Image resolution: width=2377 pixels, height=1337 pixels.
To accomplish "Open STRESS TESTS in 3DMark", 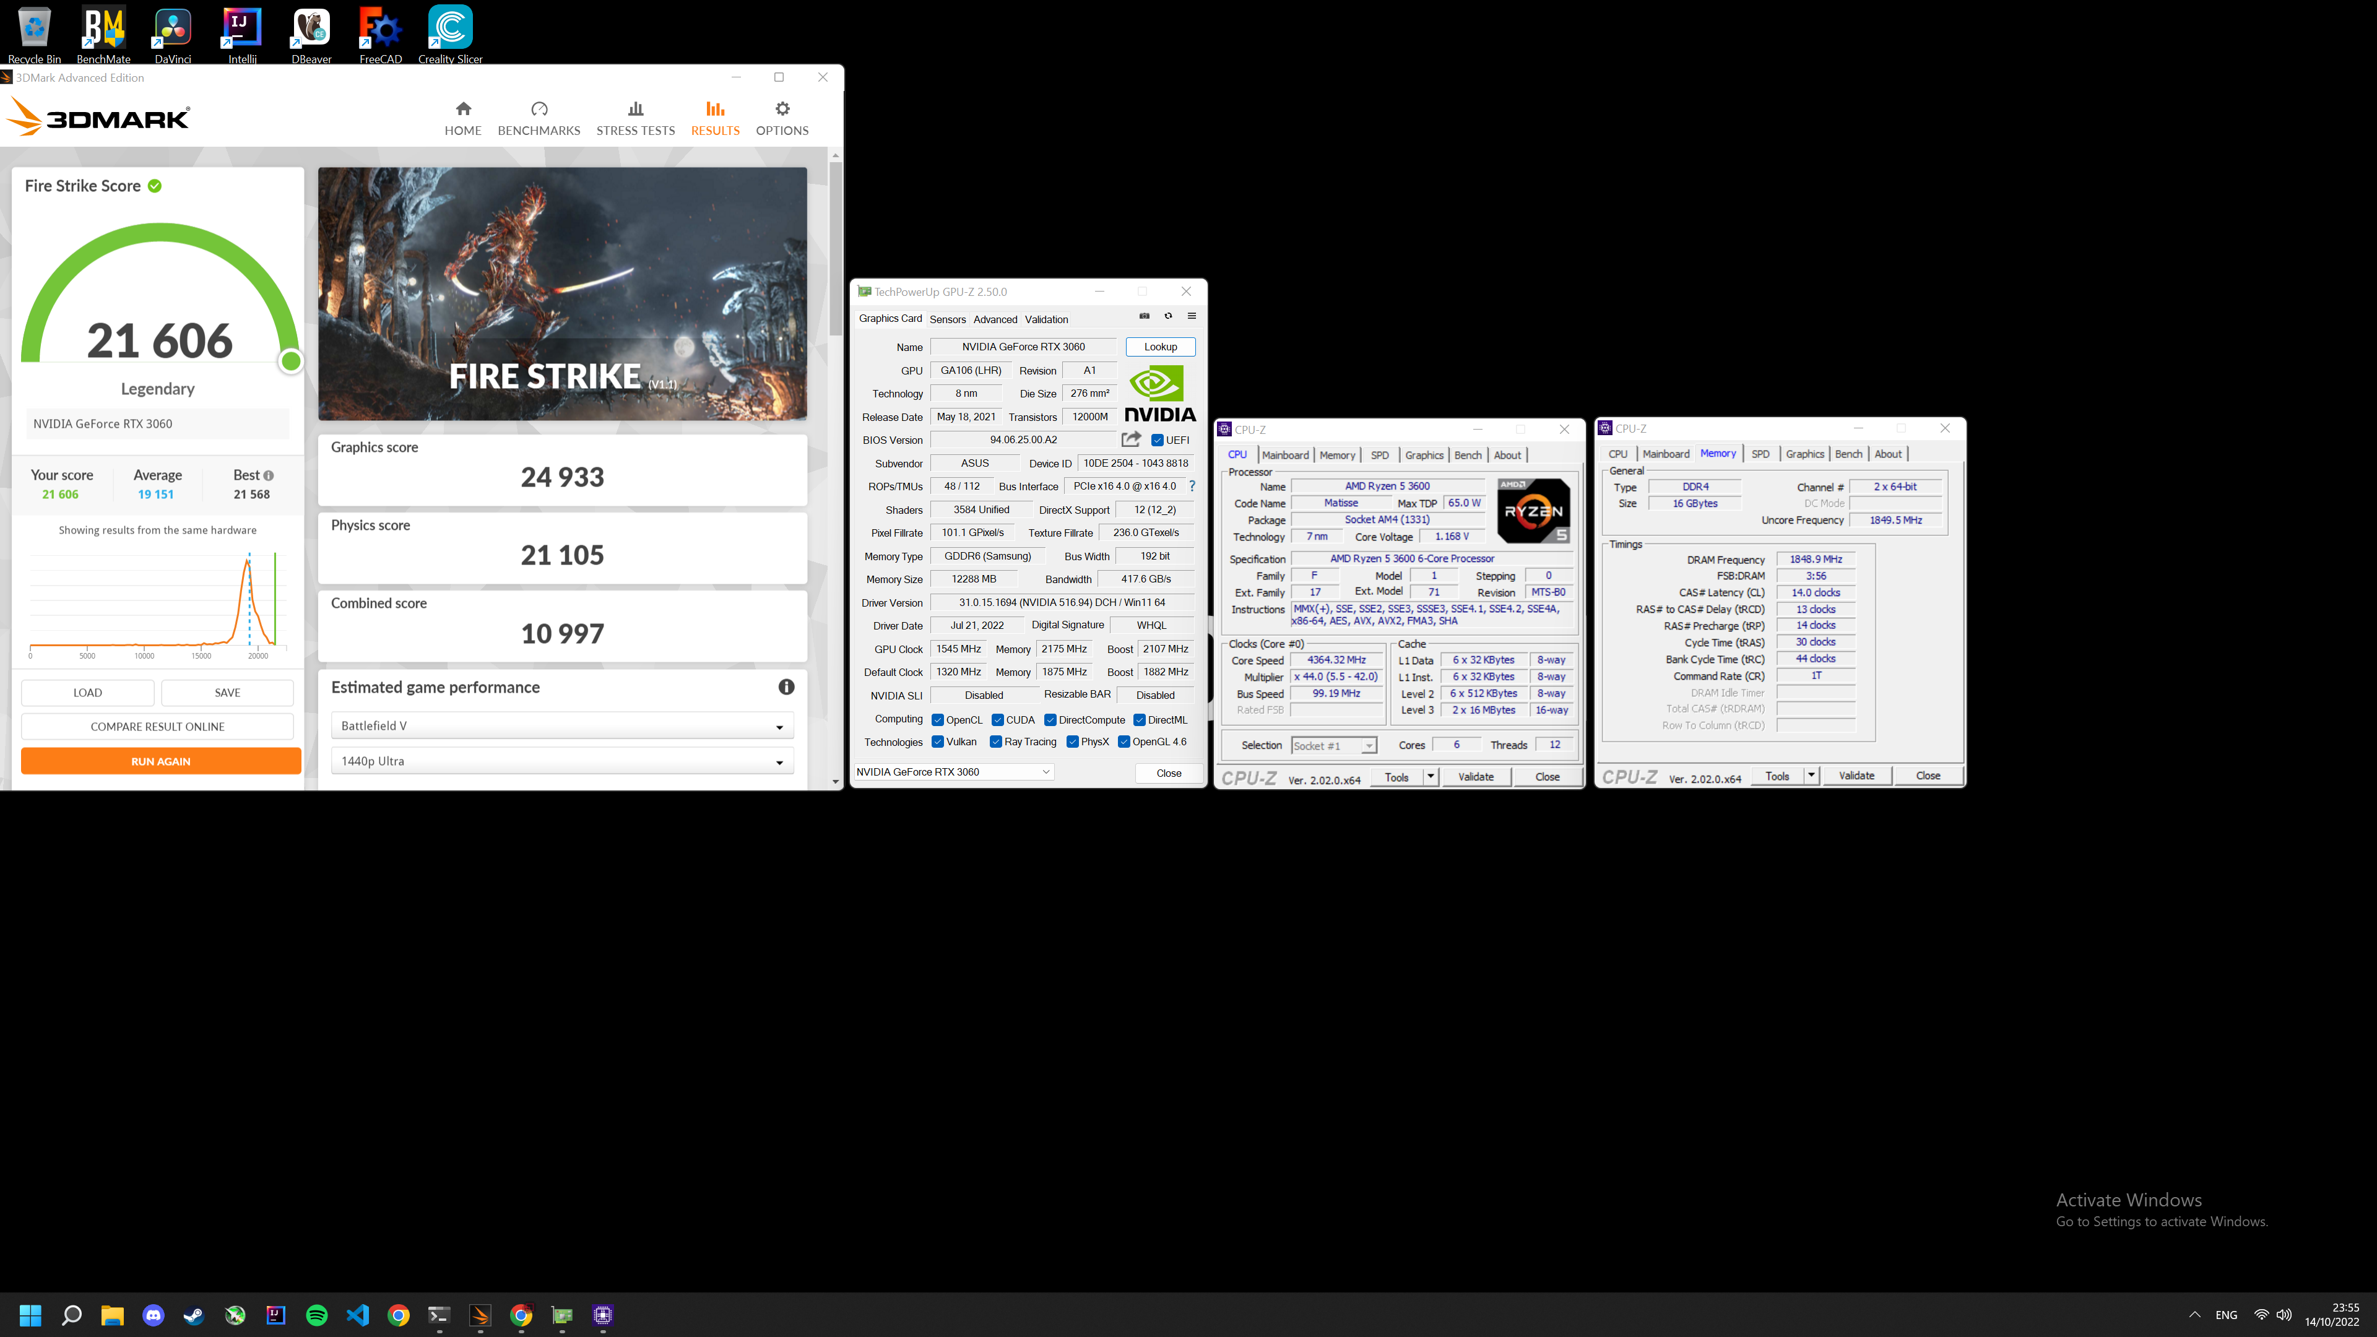I will point(636,119).
